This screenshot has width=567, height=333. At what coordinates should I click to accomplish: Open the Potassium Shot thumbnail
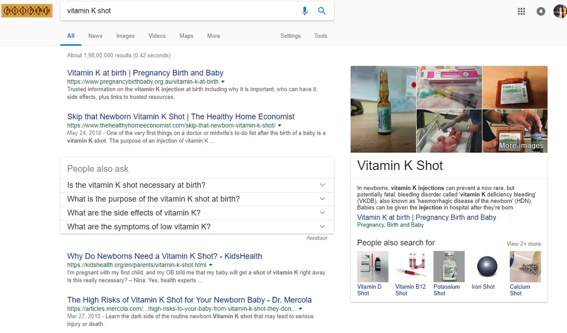click(449, 267)
